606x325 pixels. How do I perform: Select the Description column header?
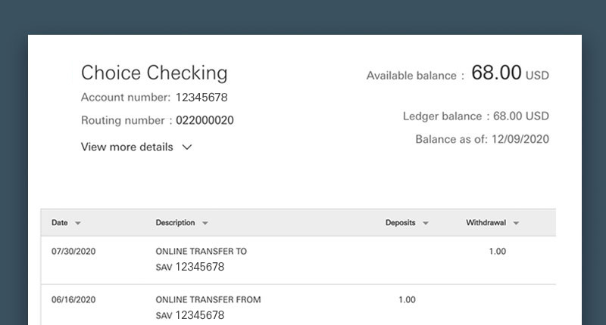point(175,222)
